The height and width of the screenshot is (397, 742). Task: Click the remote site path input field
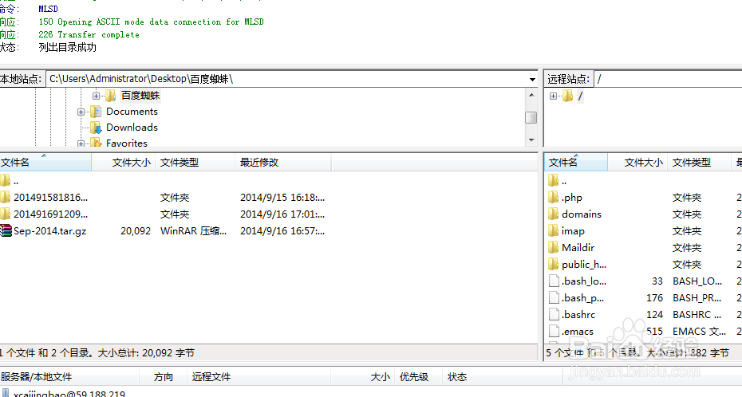point(667,80)
